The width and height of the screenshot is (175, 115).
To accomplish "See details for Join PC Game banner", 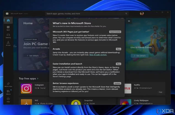I will [33, 56].
